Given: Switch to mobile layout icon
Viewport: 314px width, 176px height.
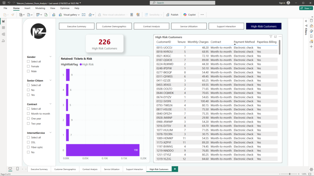Looking at the screenshot, I should tap(17, 169).
